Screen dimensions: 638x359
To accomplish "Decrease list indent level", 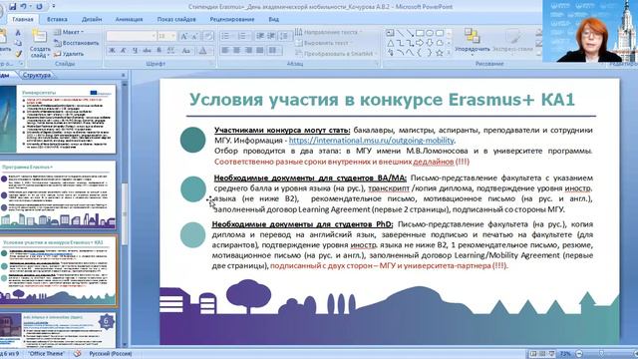I will click(x=260, y=36).
